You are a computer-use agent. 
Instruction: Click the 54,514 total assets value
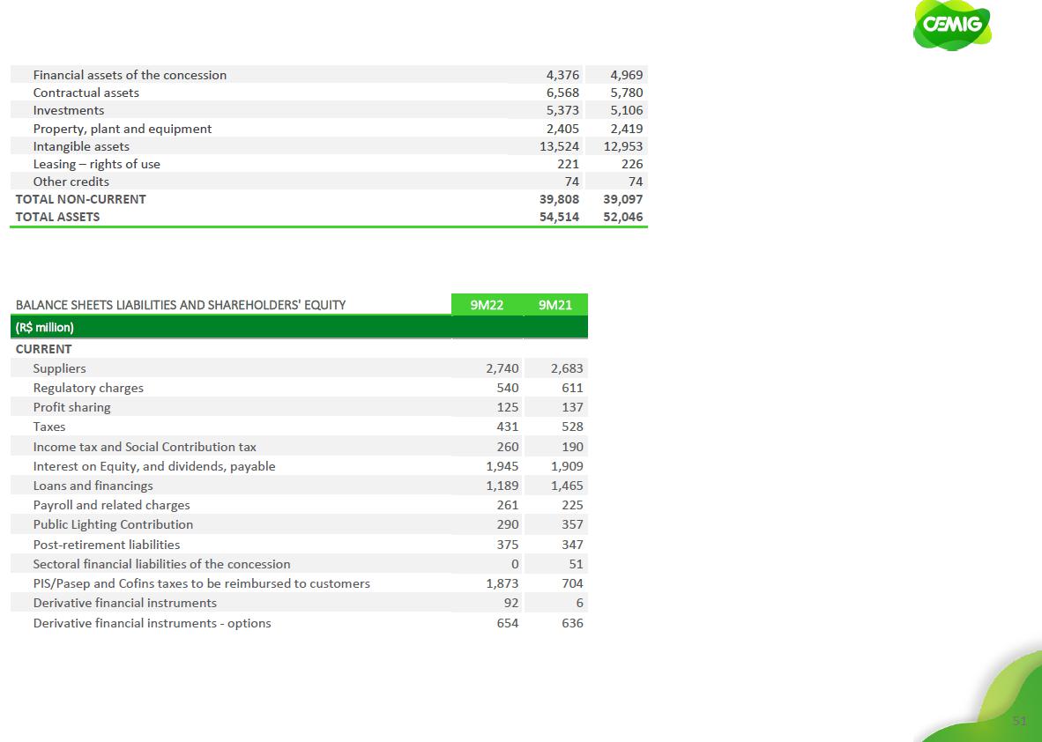pos(559,217)
